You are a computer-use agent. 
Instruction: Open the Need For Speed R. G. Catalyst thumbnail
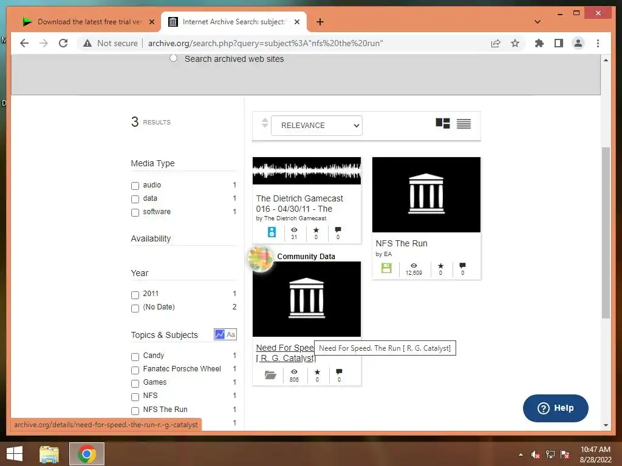point(307,299)
